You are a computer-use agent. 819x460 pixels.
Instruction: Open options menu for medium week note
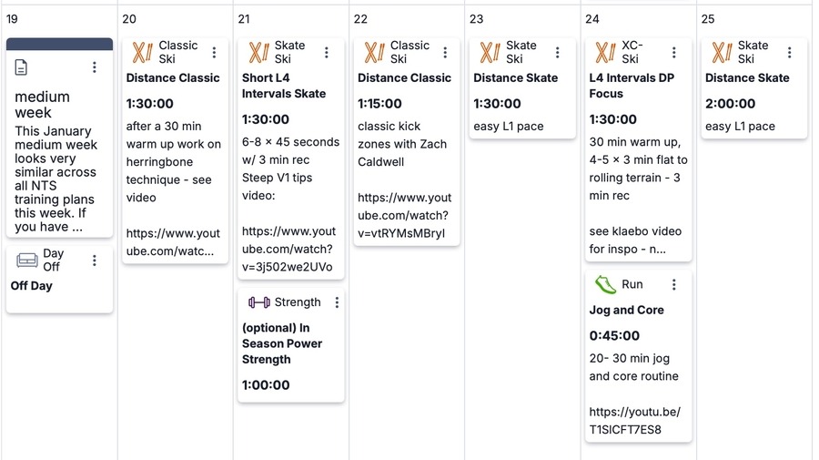point(95,67)
